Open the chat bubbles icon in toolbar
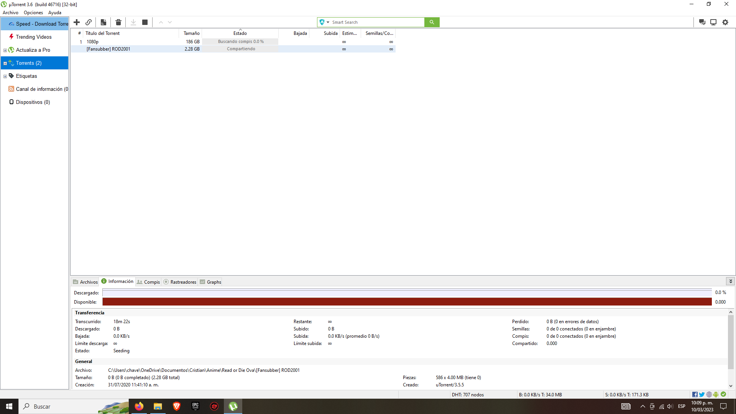 [702, 22]
